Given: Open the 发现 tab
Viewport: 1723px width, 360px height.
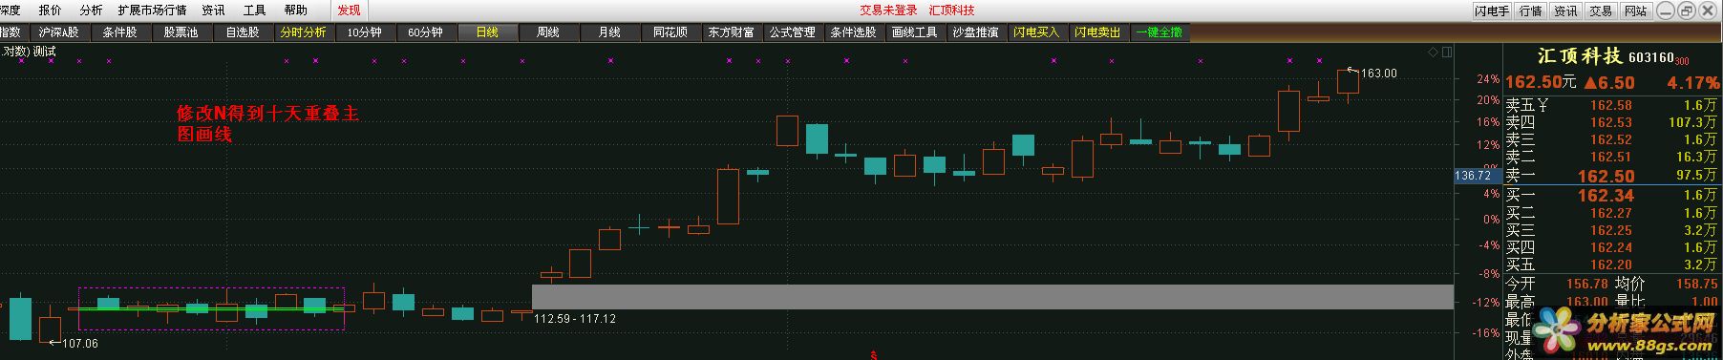Looking at the screenshot, I should pos(350,11).
